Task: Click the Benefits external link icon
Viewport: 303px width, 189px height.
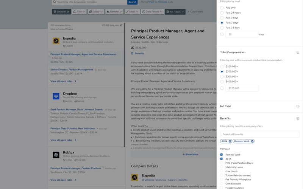Action: click(132, 53)
